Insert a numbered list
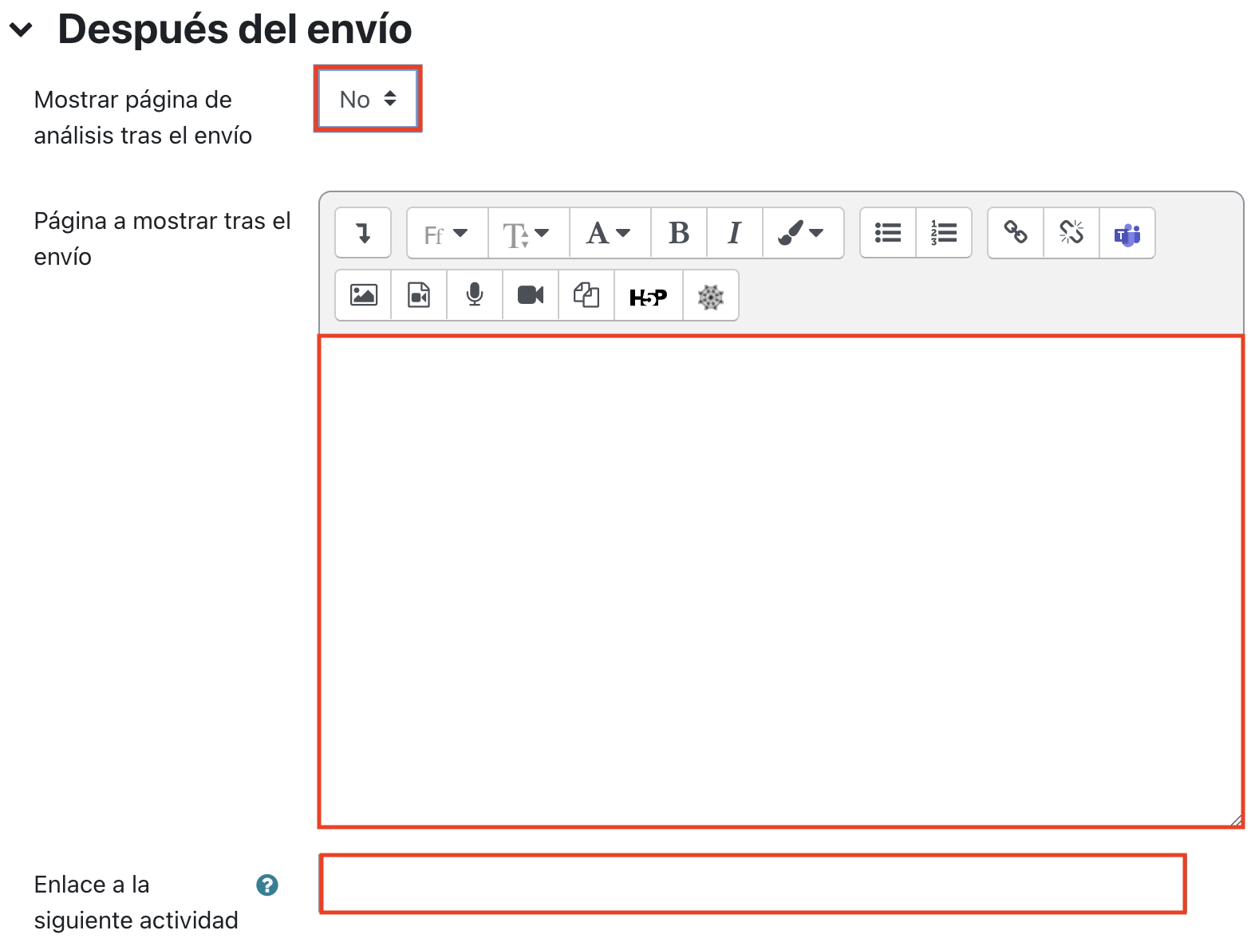This screenshot has width=1259, height=946. click(x=944, y=233)
